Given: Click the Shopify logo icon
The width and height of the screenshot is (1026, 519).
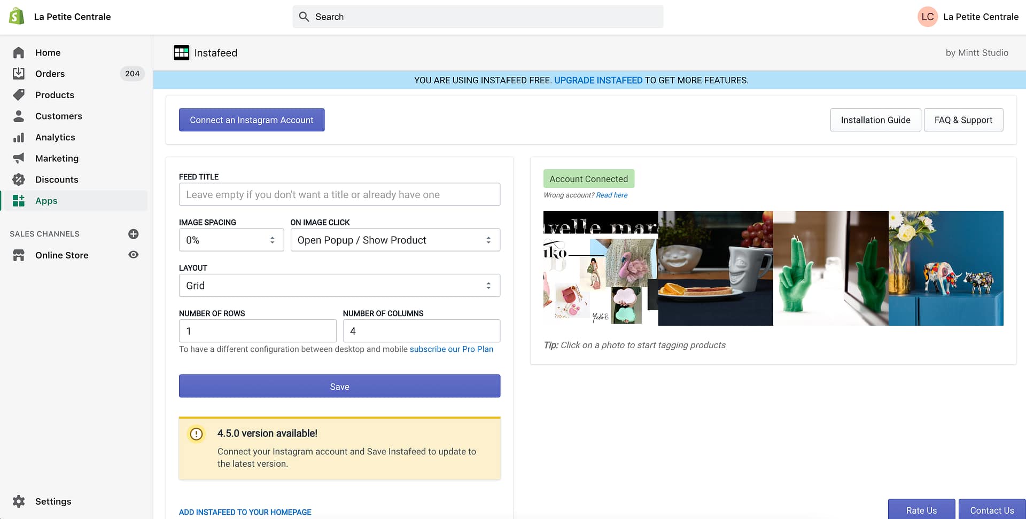Looking at the screenshot, I should tap(17, 17).
